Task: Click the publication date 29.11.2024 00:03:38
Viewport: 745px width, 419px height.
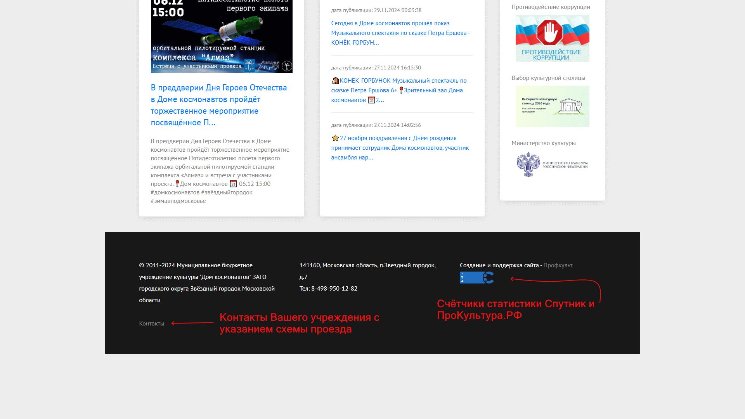Action: tap(397, 10)
